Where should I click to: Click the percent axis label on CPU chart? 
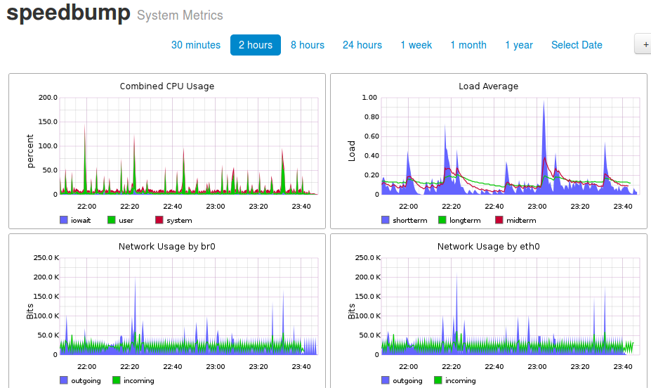[30, 151]
